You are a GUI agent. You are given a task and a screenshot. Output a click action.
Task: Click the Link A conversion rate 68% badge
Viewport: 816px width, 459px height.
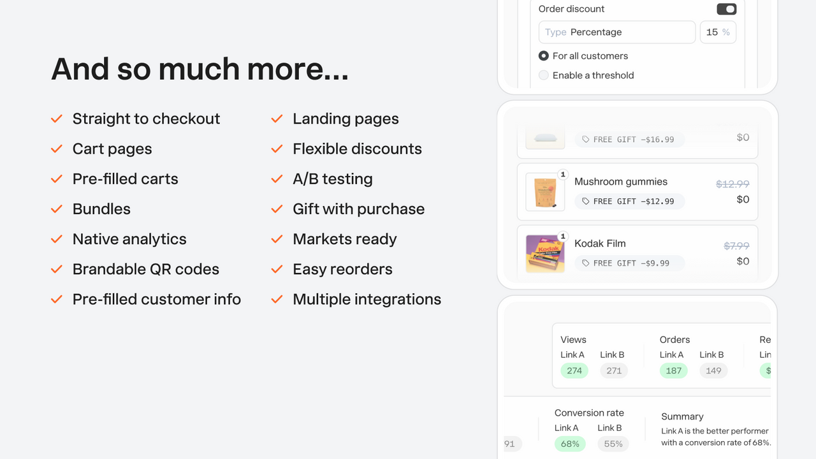coord(570,444)
